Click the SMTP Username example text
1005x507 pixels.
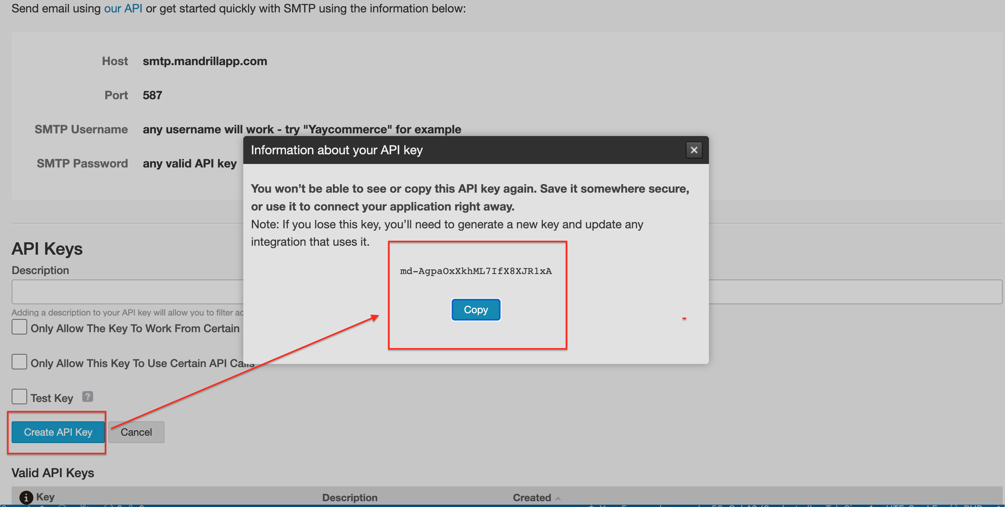pyautogui.click(x=301, y=129)
